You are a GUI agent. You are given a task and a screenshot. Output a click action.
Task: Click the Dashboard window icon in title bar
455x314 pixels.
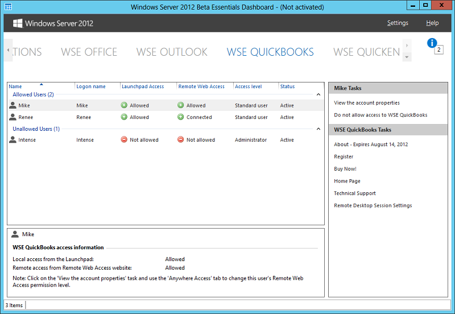tap(8, 6)
